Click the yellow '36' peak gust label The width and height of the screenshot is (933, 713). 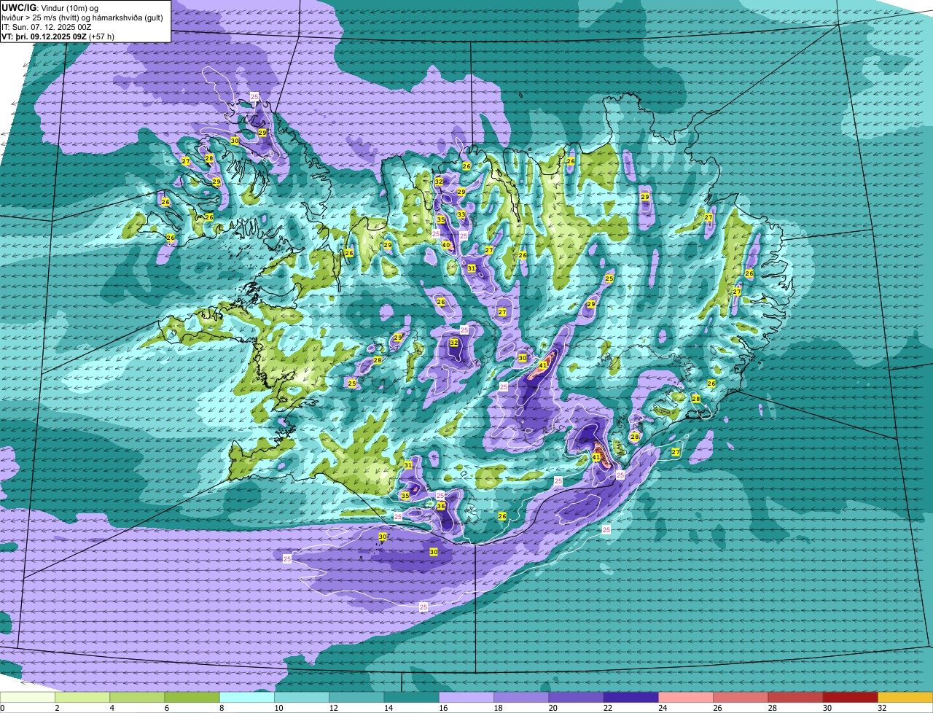[441, 506]
